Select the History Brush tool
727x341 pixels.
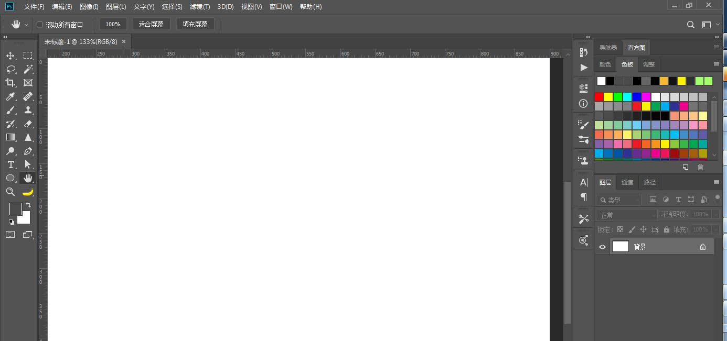point(10,124)
